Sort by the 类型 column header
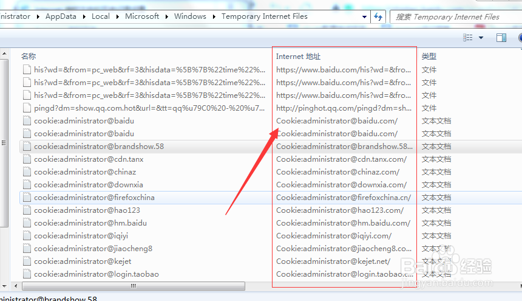The width and height of the screenshot is (522, 301). (429, 57)
